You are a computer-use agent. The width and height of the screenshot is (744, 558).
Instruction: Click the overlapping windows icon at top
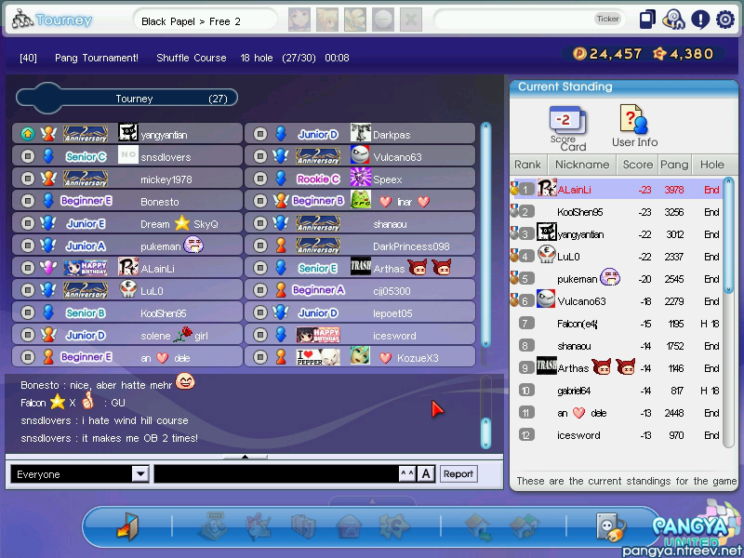coord(647,20)
